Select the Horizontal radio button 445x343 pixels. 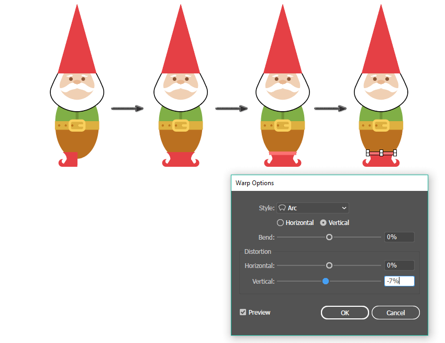280,223
